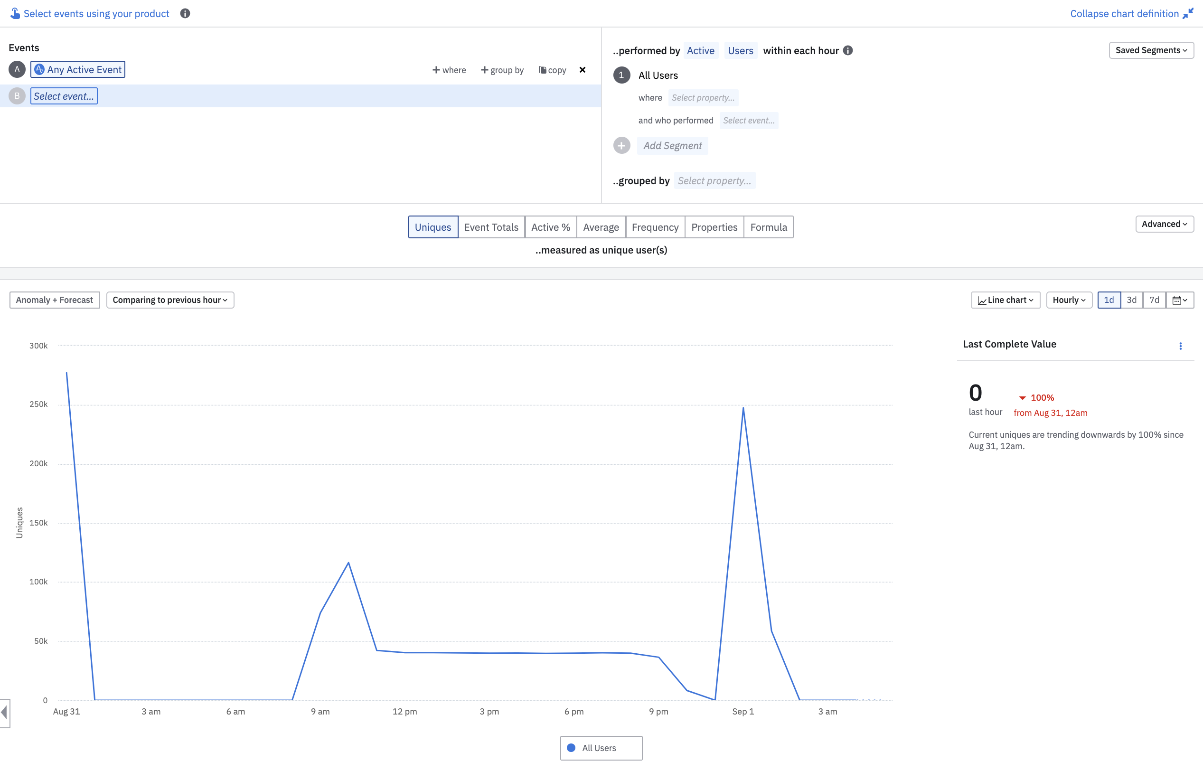This screenshot has height=771, width=1203.
Task: Expand the Line chart type dropdown
Action: [1005, 300]
